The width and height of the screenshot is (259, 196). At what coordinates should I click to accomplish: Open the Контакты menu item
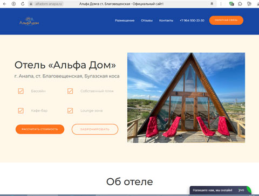click(166, 20)
